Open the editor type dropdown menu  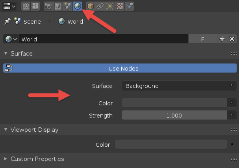(9, 6)
